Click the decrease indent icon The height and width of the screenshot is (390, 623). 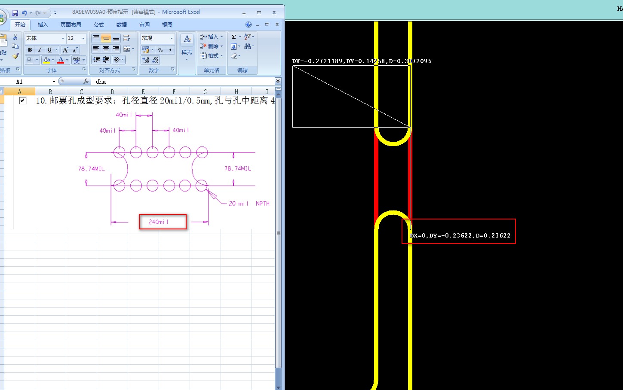tap(96, 60)
